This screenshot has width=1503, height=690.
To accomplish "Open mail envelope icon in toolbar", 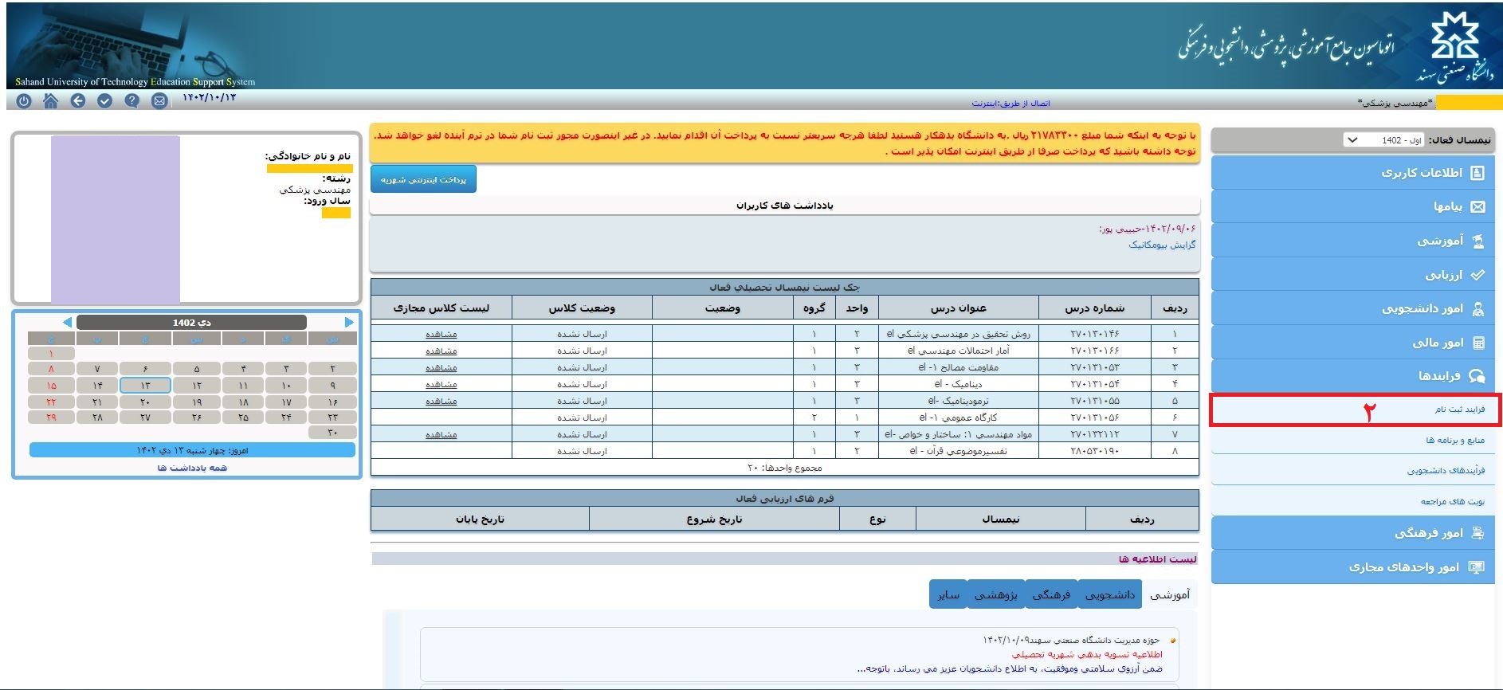I will pyautogui.click(x=159, y=101).
